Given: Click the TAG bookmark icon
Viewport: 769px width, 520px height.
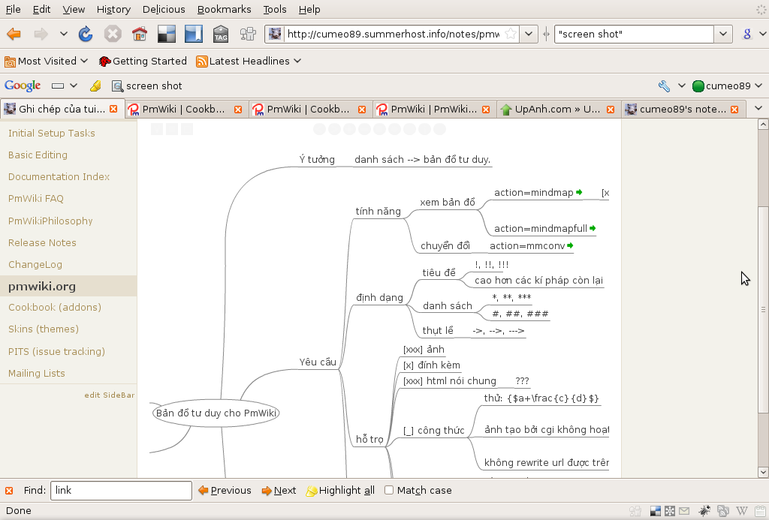Looking at the screenshot, I should pyautogui.click(x=221, y=34).
